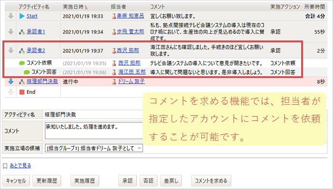Click the コメントを求める button
This screenshot has width=333, height=189.
(x=211, y=181)
